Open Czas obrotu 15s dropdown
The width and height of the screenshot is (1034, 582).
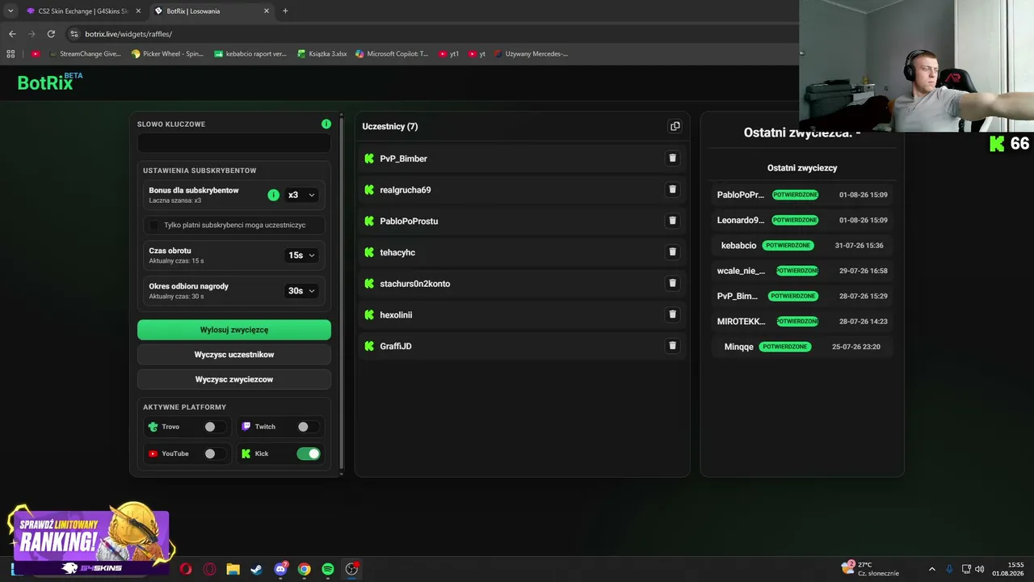[x=301, y=255]
